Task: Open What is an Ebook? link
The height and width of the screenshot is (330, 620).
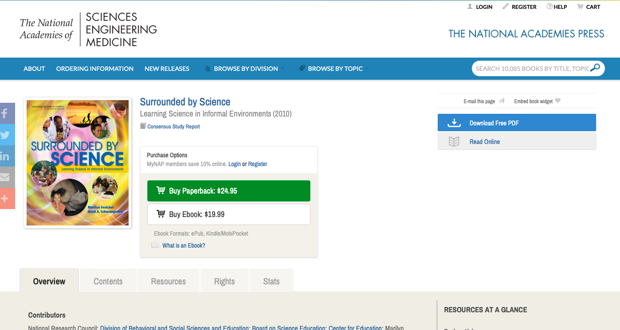Action: pyautogui.click(x=184, y=245)
